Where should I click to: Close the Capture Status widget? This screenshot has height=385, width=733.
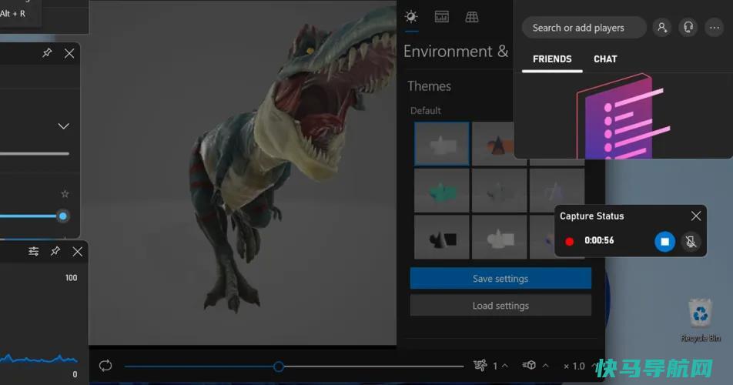click(695, 216)
